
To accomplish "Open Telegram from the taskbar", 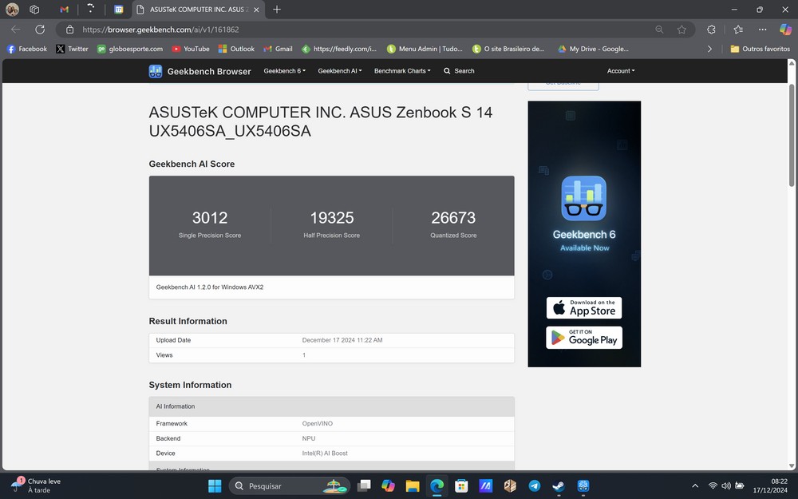I will 535,485.
